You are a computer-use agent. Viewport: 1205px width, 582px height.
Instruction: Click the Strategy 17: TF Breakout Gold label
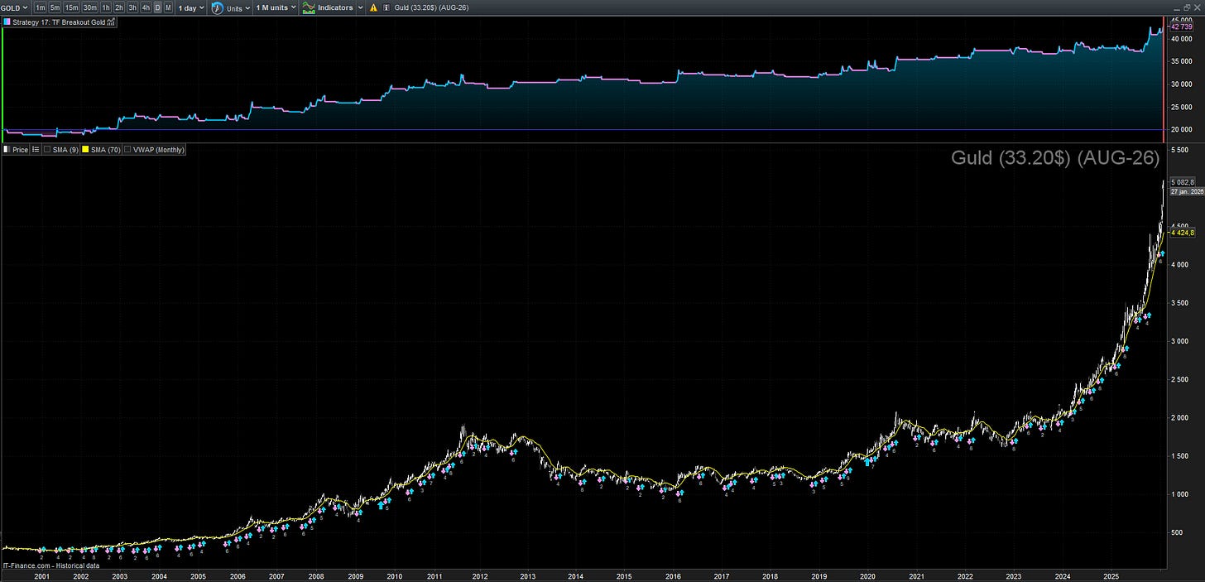click(x=59, y=22)
